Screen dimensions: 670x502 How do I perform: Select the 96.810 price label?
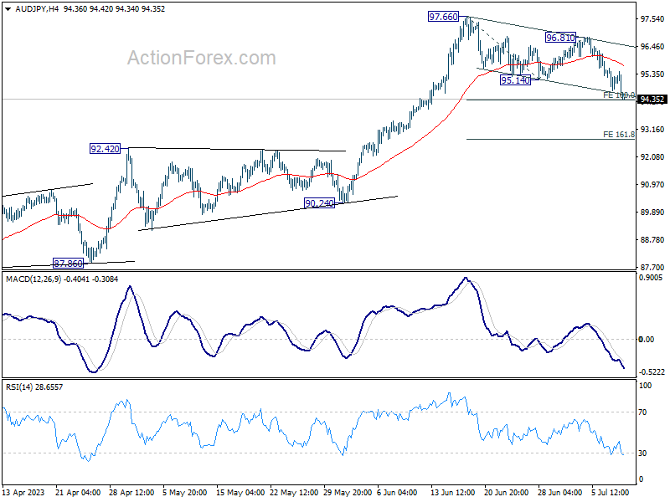pos(560,38)
